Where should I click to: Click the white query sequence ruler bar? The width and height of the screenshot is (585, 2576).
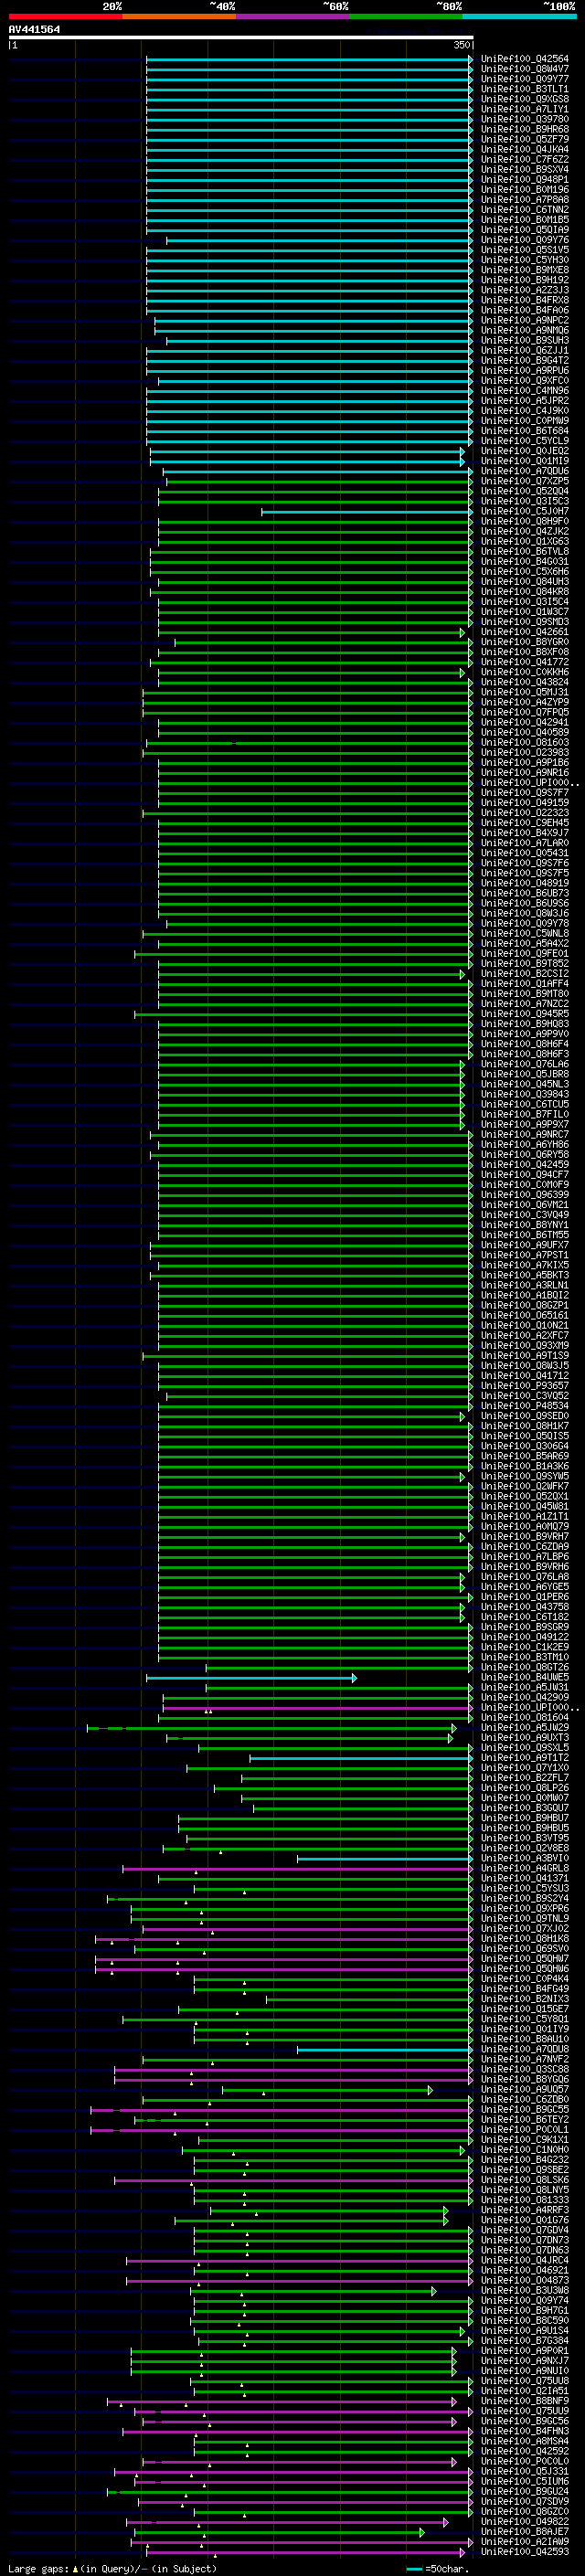[241, 37]
